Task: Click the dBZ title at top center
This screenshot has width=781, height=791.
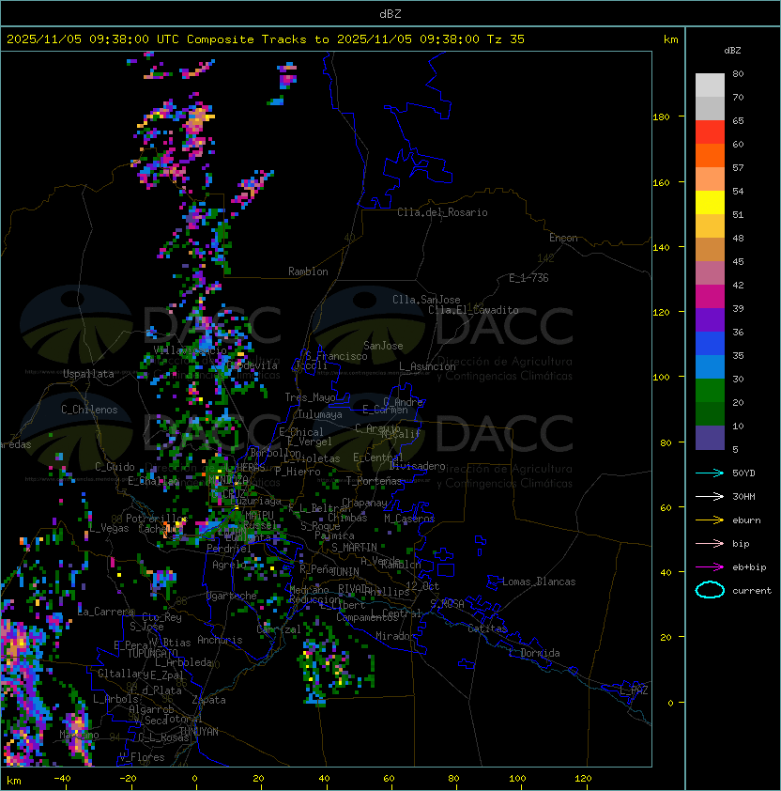Action: [x=390, y=14]
